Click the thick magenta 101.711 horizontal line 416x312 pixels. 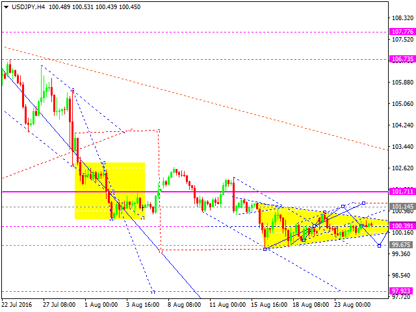(x=195, y=192)
